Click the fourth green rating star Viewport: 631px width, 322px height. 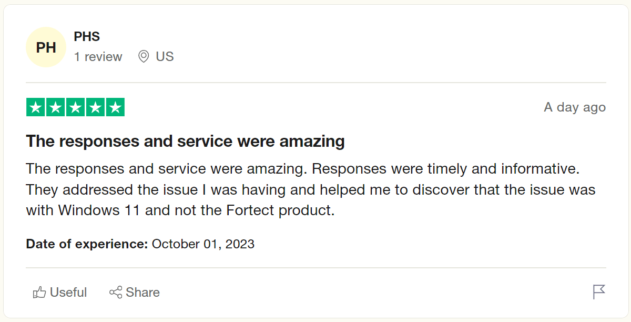tap(95, 107)
